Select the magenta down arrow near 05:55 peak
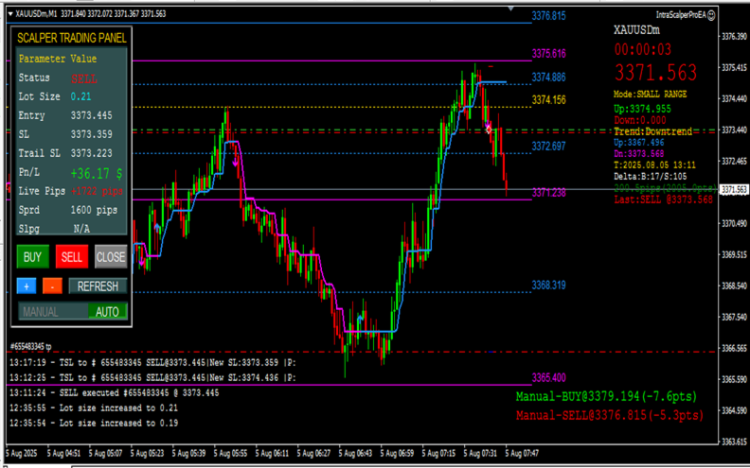This screenshot has height=468, width=750. pyautogui.click(x=236, y=163)
